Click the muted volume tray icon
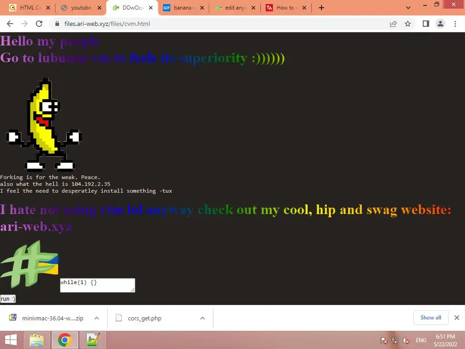465x349 pixels. 406,340
